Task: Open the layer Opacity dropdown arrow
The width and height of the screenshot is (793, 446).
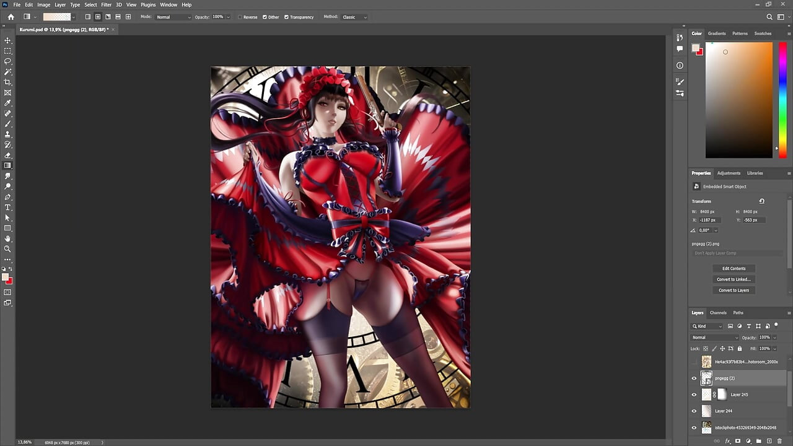Action: (x=774, y=338)
